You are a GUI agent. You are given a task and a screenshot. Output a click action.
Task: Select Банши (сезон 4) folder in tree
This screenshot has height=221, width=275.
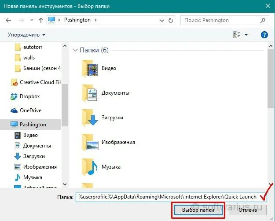38,68
